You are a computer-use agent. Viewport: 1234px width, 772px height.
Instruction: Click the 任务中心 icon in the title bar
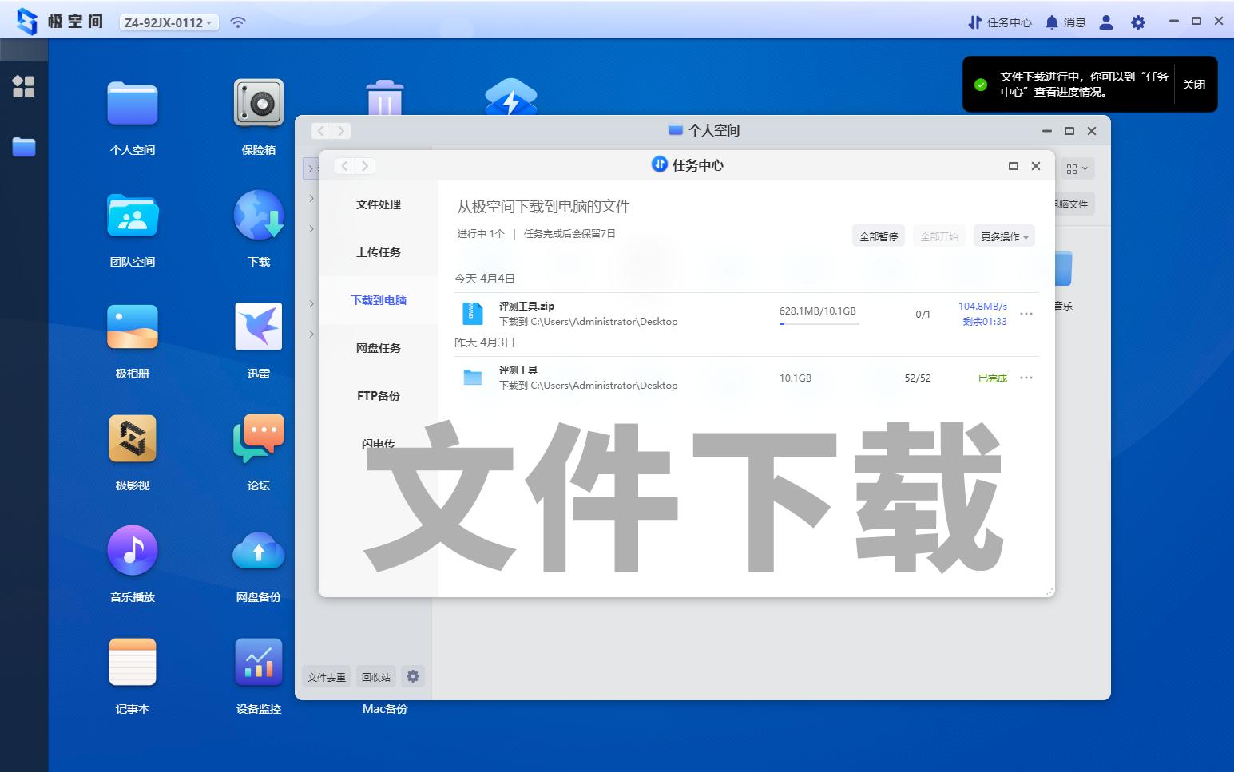point(998,22)
